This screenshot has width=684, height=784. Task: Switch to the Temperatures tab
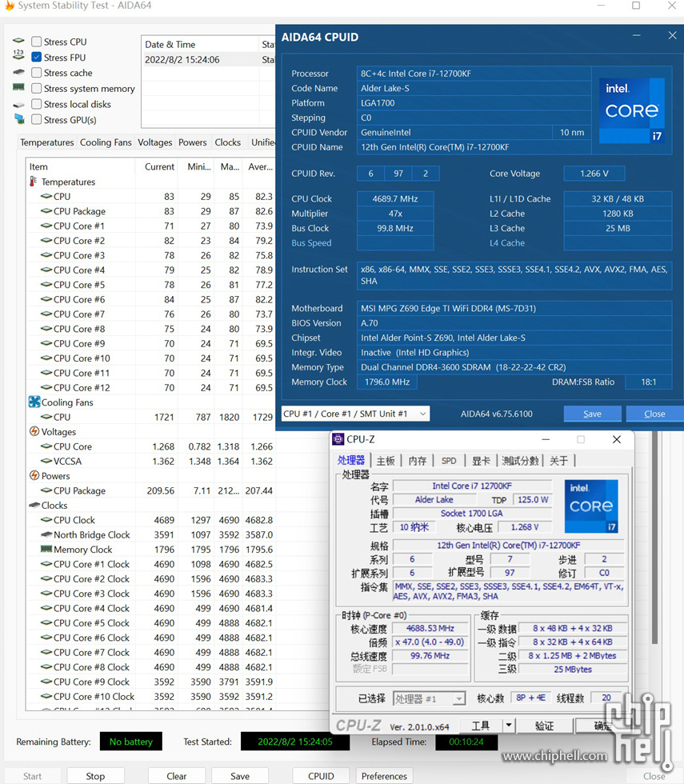click(47, 142)
